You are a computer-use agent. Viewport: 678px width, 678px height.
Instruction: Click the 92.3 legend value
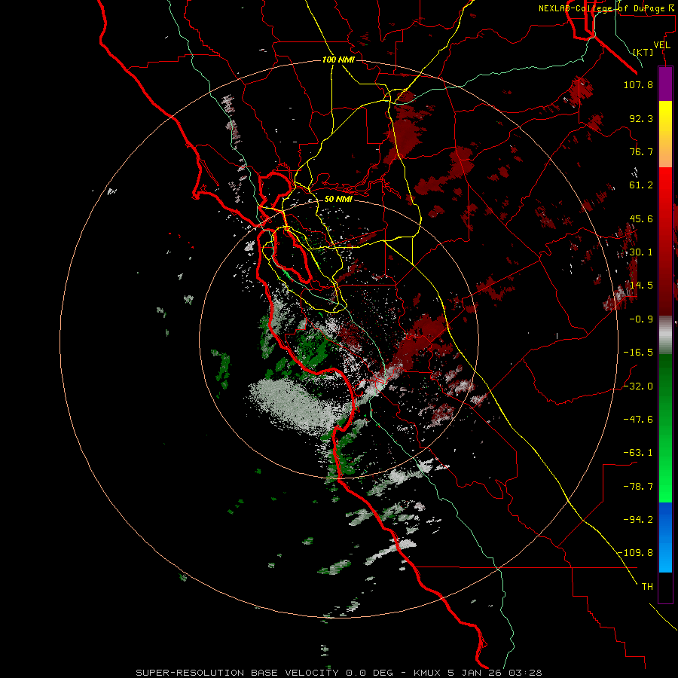tap(641, 118)
